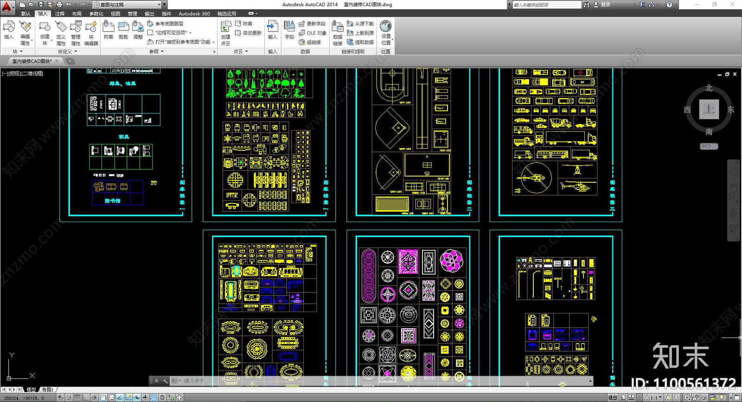
Task: Switch to the 默认 ribbon tab
Action: coord(26,14)
